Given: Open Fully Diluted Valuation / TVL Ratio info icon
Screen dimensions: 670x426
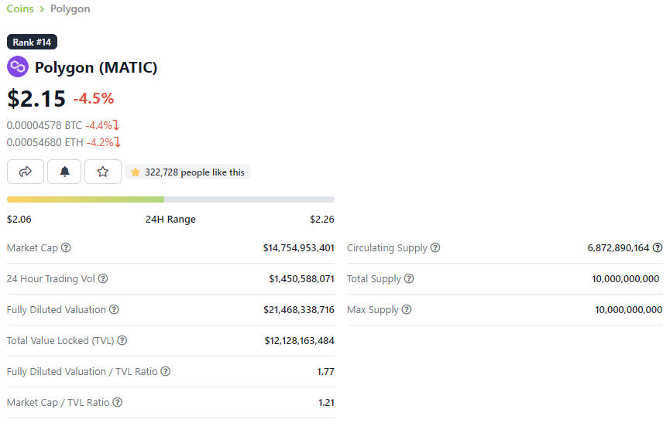Looking at the screenshot, I should (165, 371).
